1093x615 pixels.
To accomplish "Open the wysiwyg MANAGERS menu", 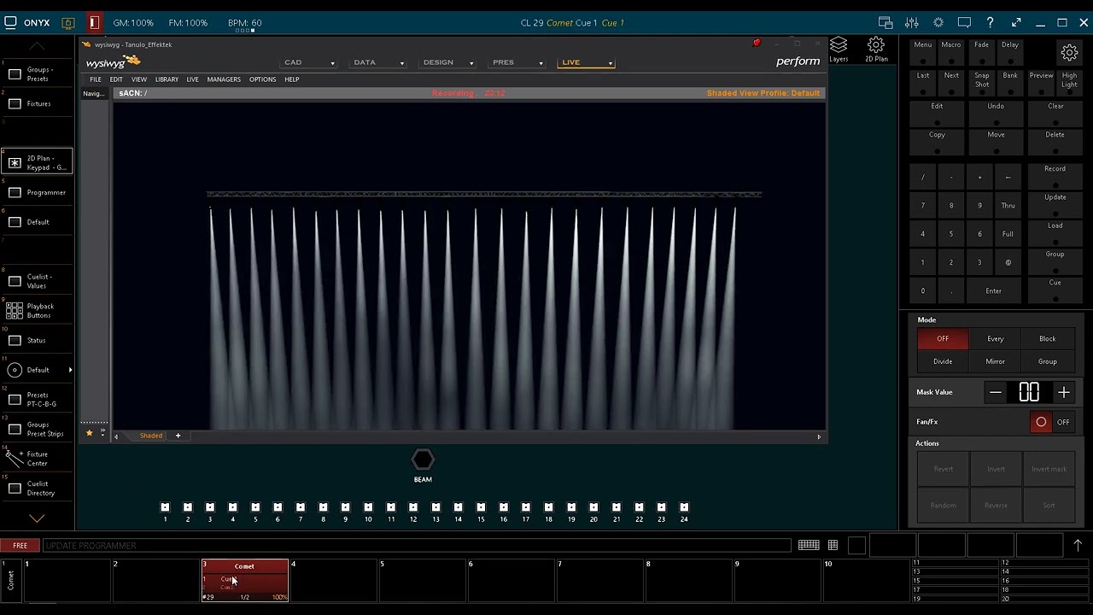I will [x=224, y=79].
